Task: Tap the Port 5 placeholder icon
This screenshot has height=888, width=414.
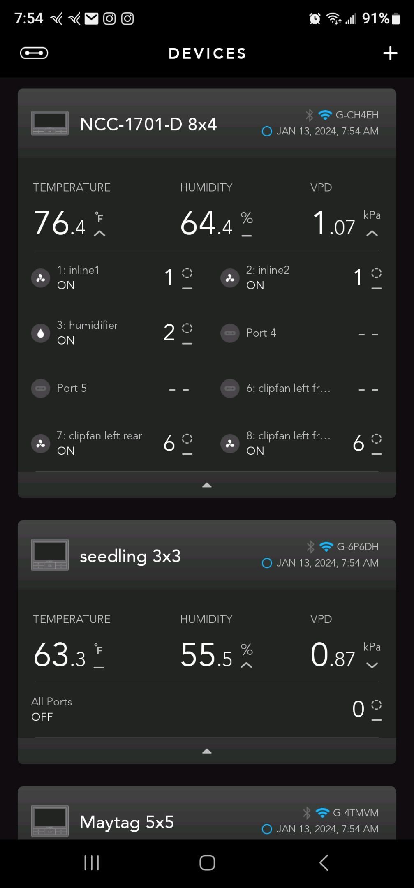Action: tap(41, 388)
